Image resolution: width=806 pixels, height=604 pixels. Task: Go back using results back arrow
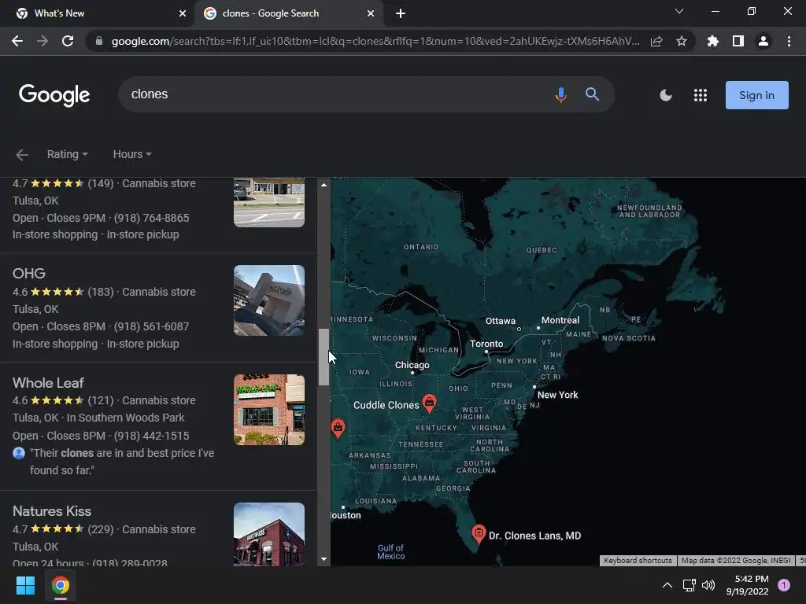point(22,155)
